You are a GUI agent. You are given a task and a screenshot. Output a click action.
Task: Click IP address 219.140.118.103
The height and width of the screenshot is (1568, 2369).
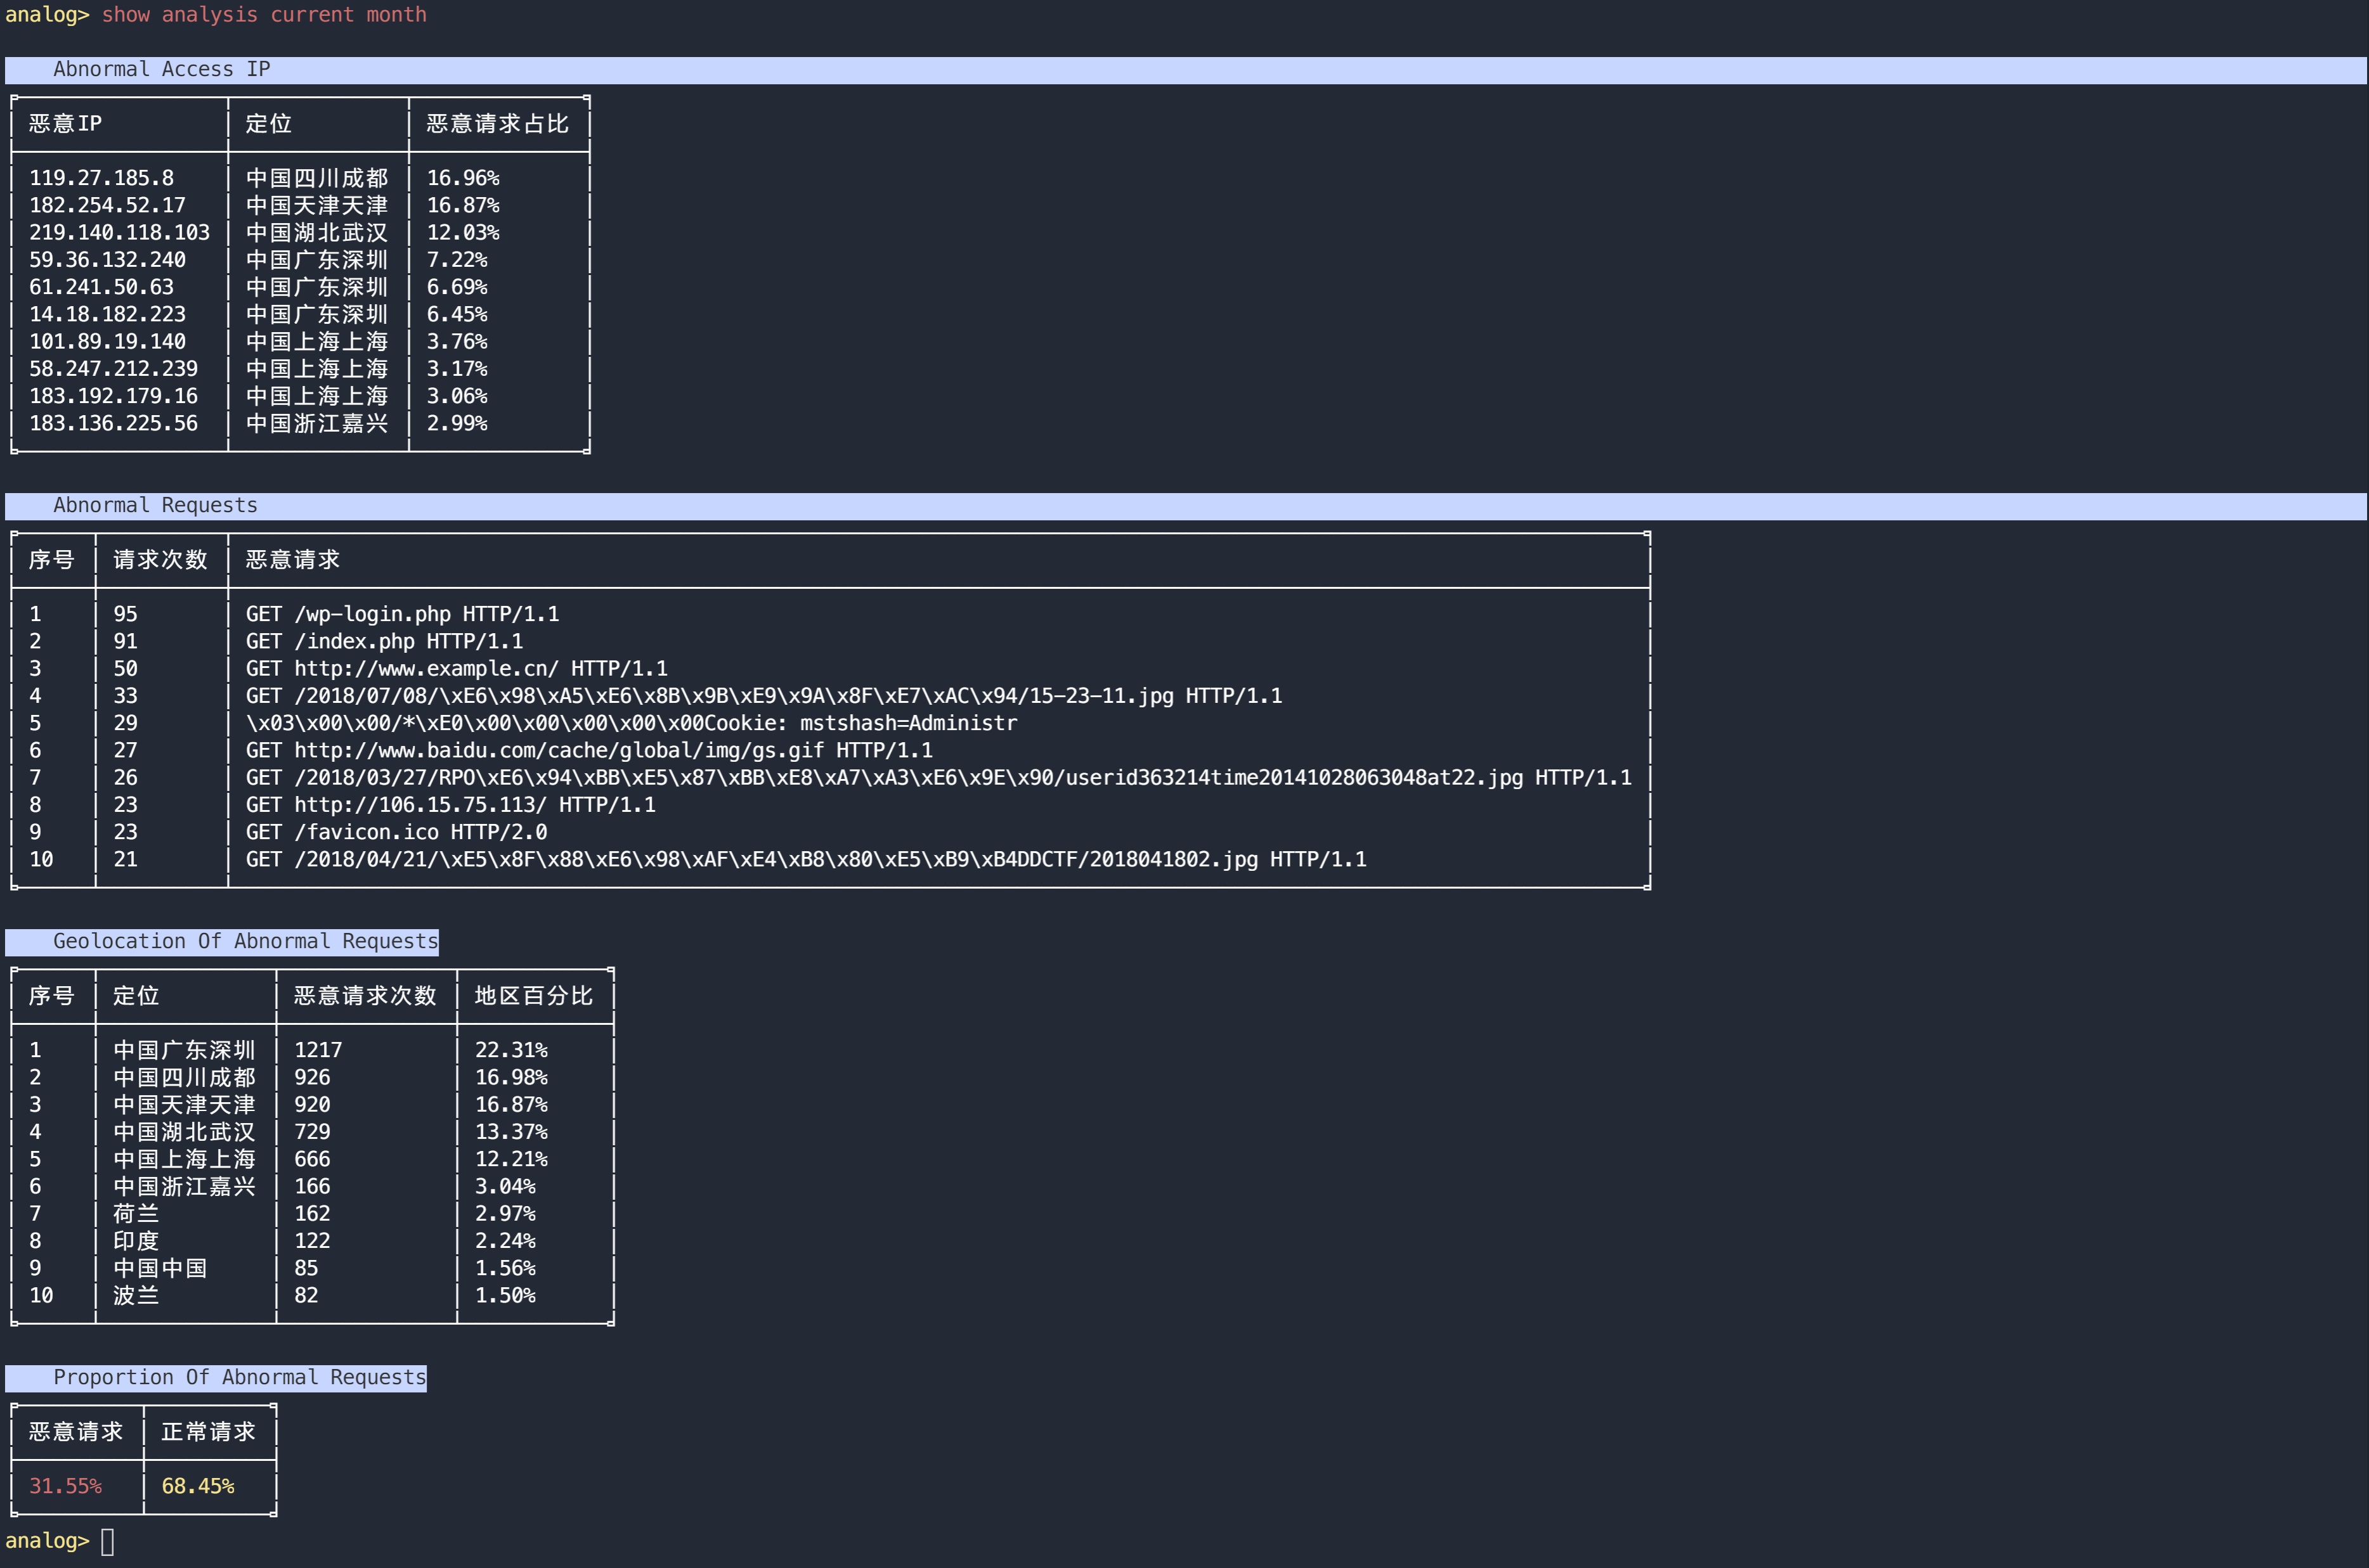119,232
